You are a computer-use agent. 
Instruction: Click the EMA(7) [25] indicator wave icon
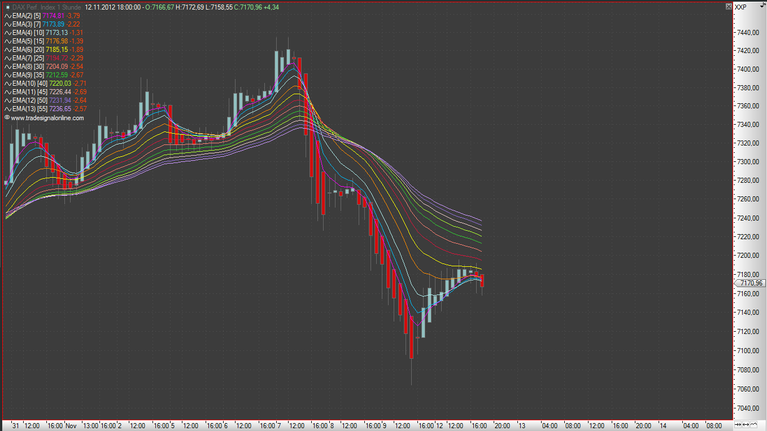(8, 58)
